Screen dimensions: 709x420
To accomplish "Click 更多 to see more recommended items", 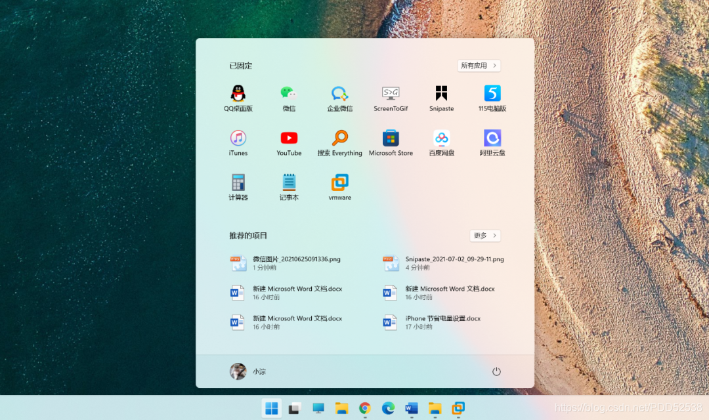I will pos(485,236).
